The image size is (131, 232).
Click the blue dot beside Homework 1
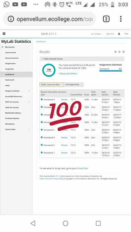point(42,153)
